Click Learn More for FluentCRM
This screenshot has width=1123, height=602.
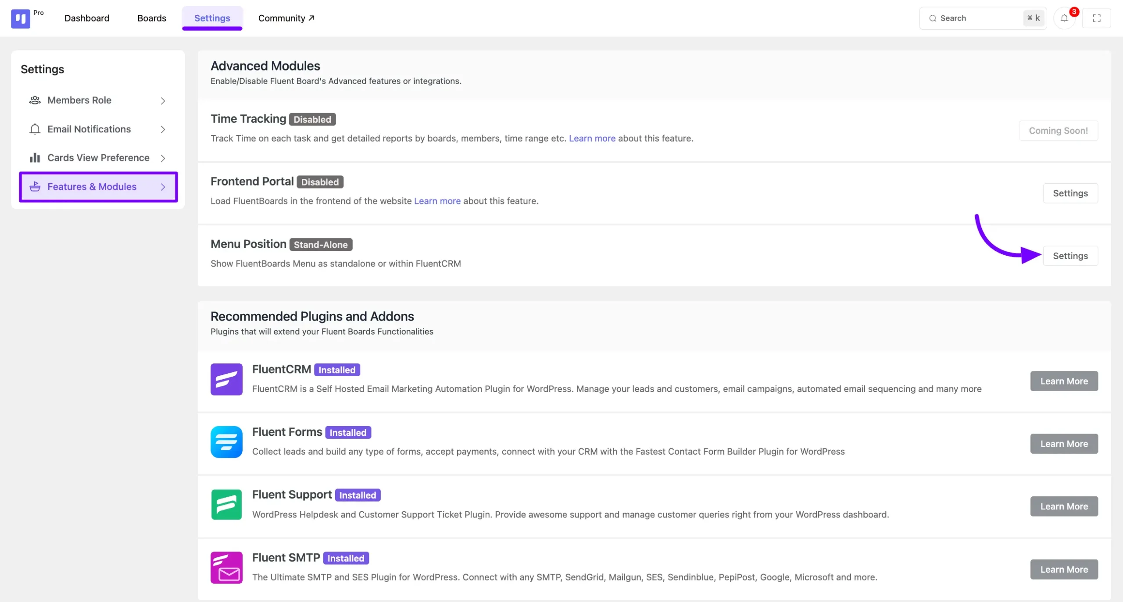tap(1064, 381)
